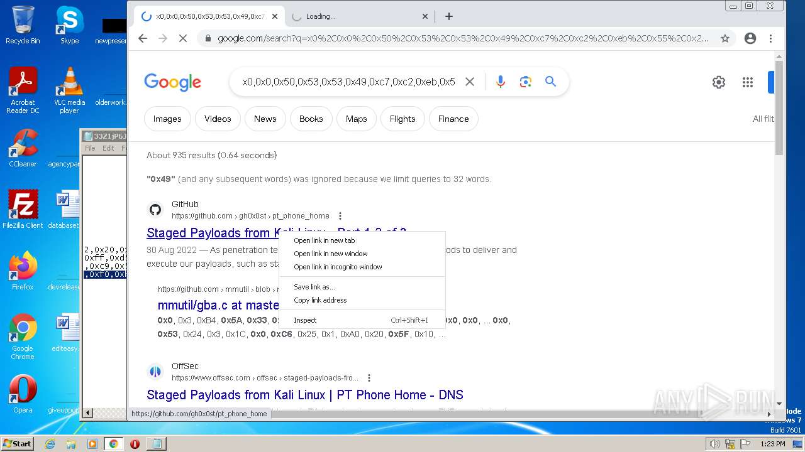Open databaset Word document on desktop
805x452 pixels.
(64, 210)
